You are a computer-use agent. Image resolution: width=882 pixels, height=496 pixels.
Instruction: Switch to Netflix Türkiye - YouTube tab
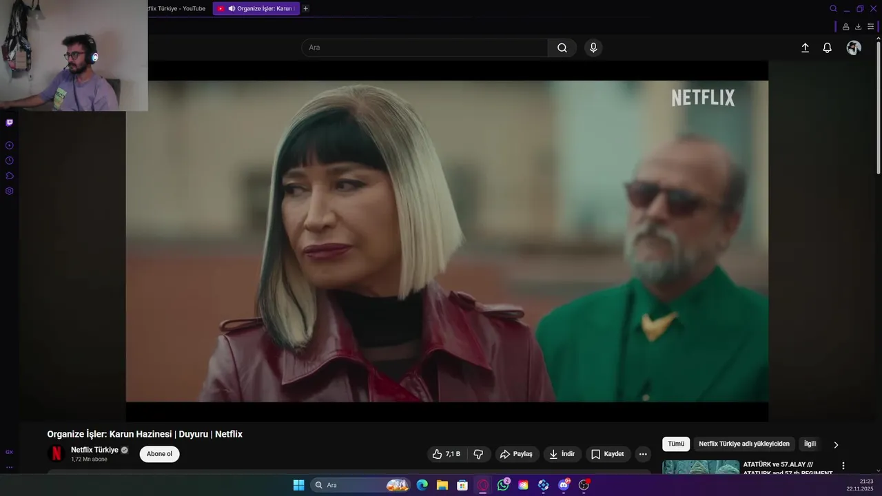pyautogui.click(x=177, y=8)
